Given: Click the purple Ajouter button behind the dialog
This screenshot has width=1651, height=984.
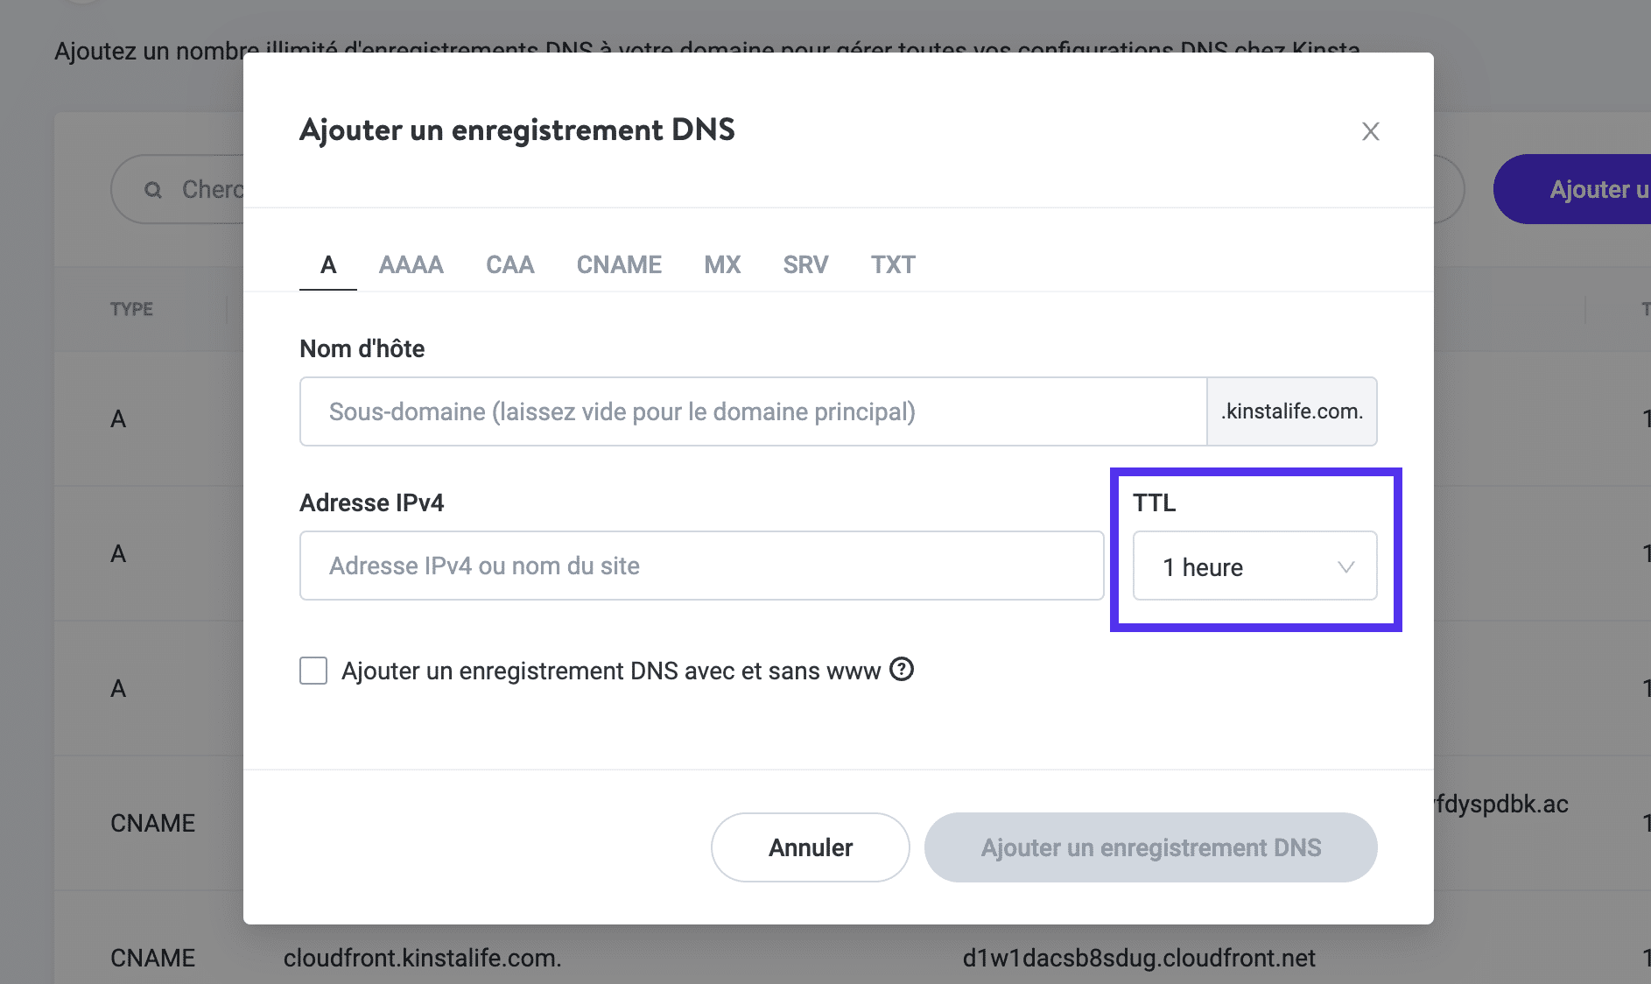Looking at the screenshot, I should (1595, 189).
